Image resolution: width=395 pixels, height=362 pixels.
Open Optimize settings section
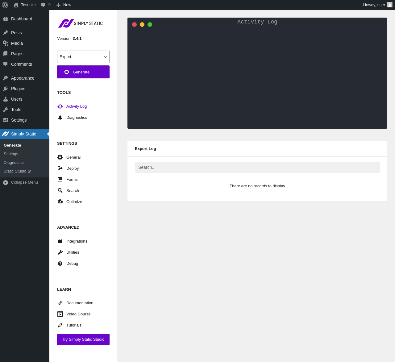click(x=74, y=202)
